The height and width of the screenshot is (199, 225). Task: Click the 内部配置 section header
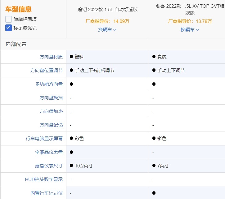[16, 44]
